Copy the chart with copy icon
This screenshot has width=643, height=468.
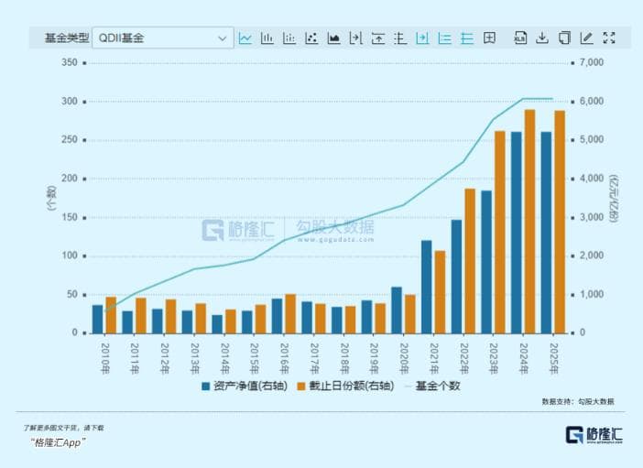click(x=564, y=38)
